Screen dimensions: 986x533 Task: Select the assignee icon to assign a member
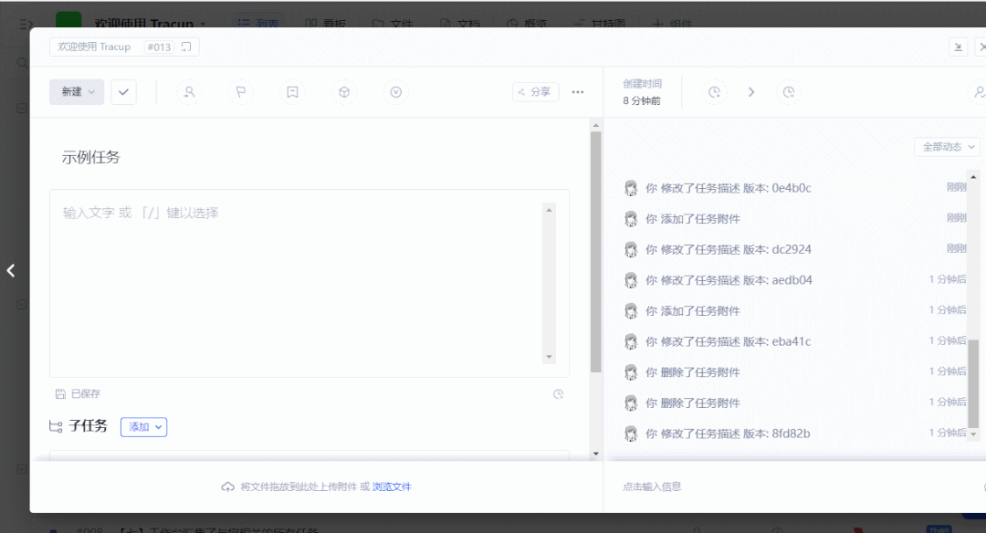tap(189, 91)
